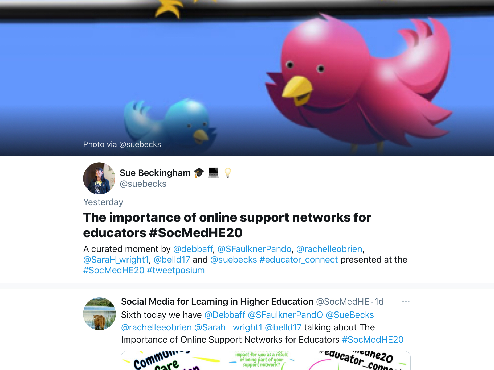
Task: Open the three-dot tweet options menu
Action: tap(406, 302)
